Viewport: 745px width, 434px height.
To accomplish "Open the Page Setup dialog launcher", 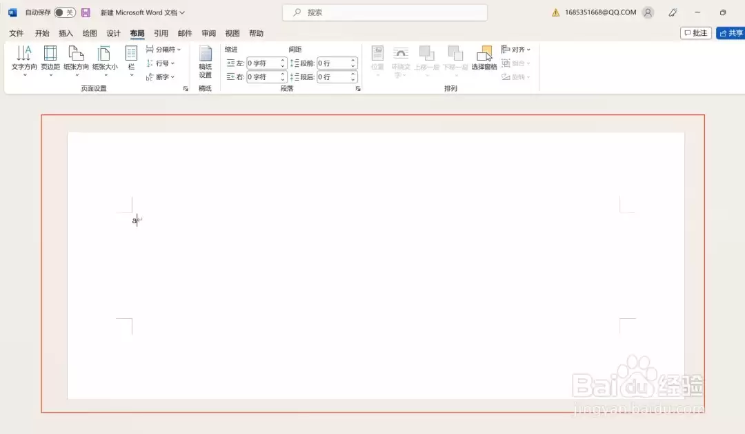I will (186, 89).
